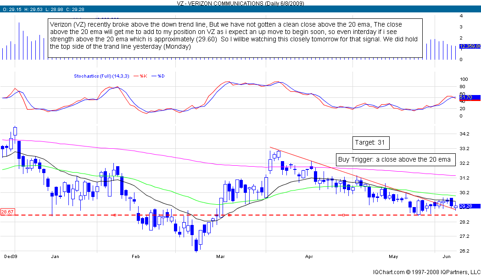Select the close price C: 29.28 readout
Screen dimensions: 481x275
coord(75,10)
